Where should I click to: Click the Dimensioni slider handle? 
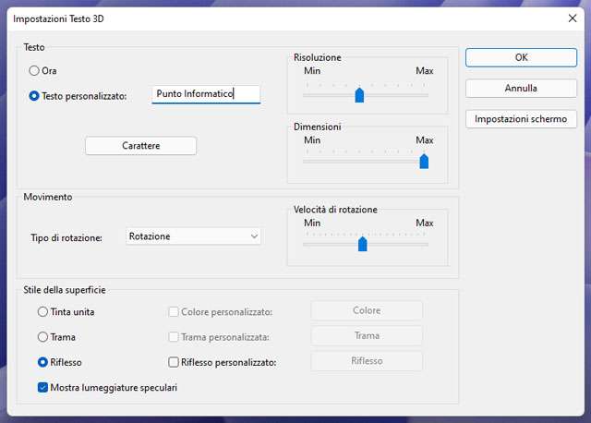coord(424,161)
